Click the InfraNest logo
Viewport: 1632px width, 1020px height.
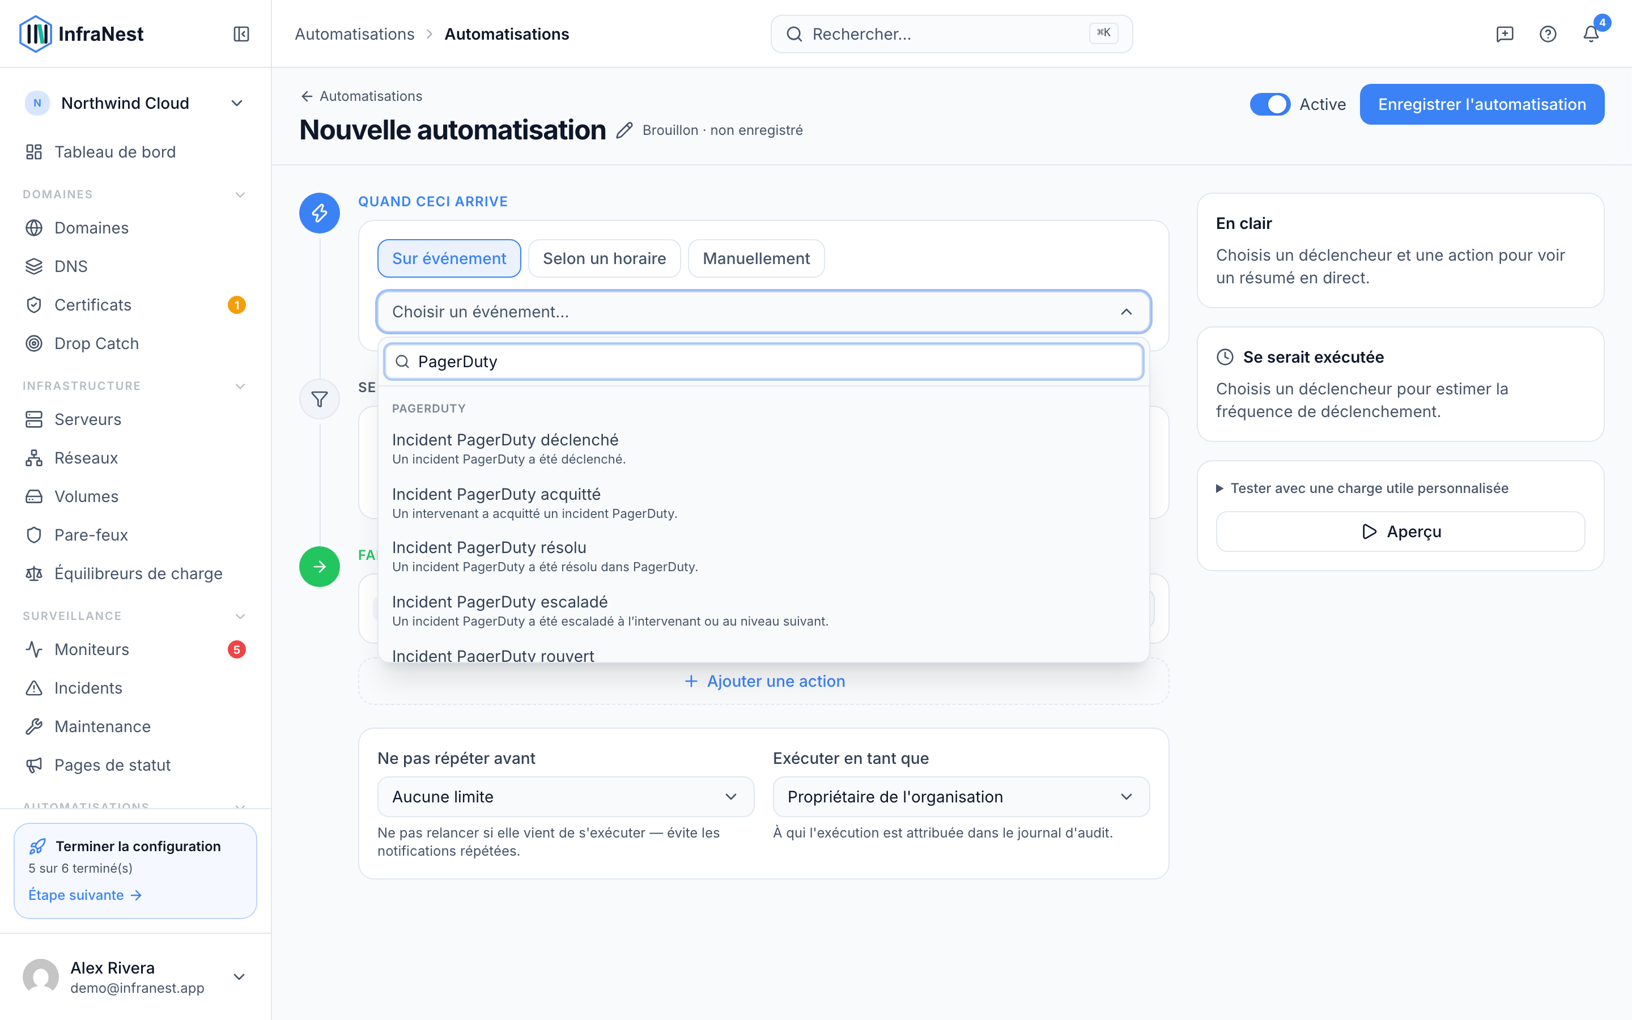(82, 34)
